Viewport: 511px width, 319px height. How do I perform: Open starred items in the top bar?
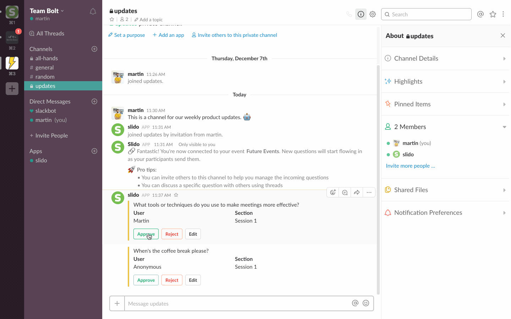pos(493,14)
